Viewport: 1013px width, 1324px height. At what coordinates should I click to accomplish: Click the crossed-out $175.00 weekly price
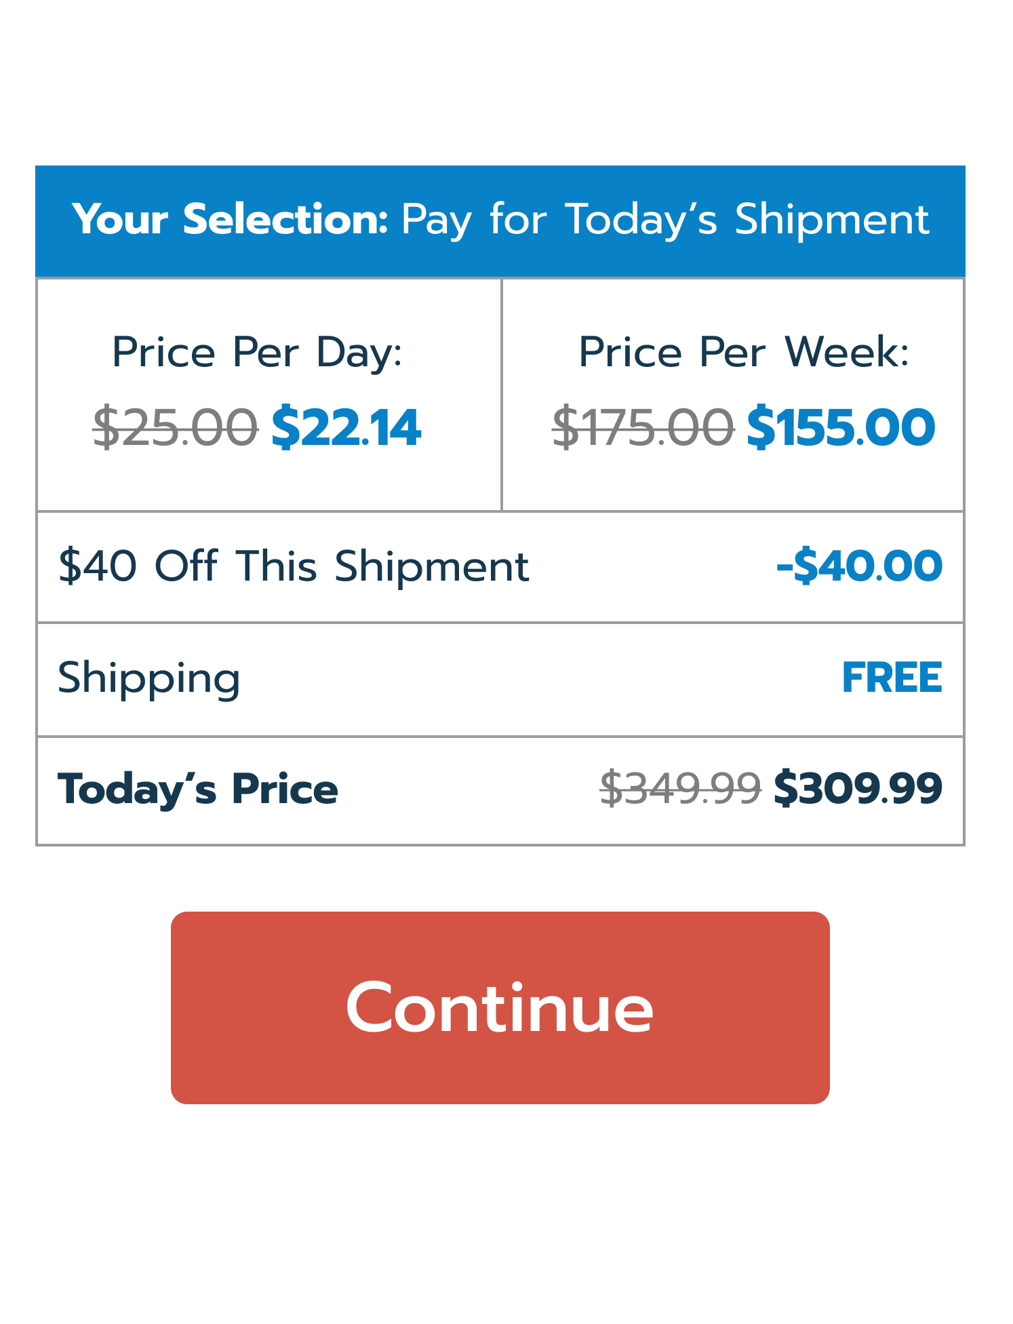(643, 428)
